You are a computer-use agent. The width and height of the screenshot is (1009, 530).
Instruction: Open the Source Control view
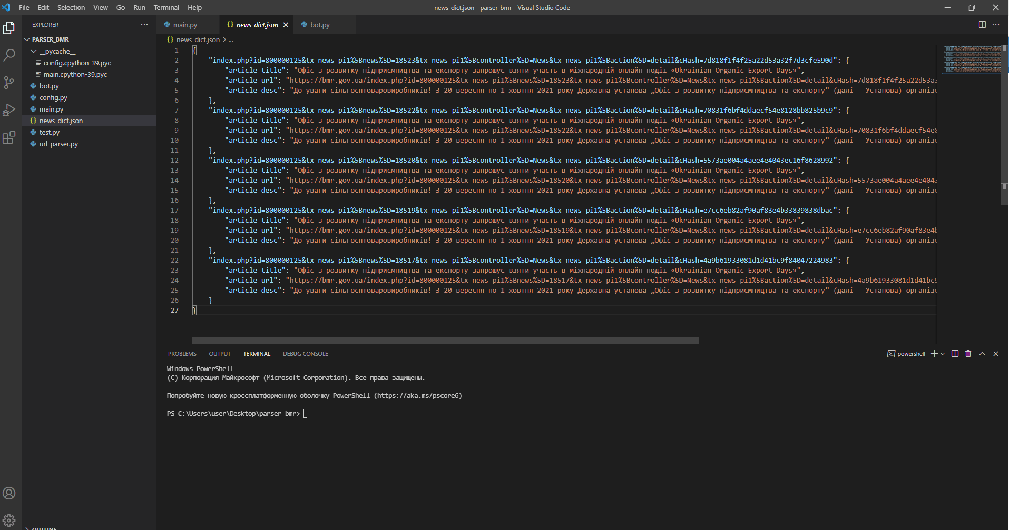tap(9, 83)
